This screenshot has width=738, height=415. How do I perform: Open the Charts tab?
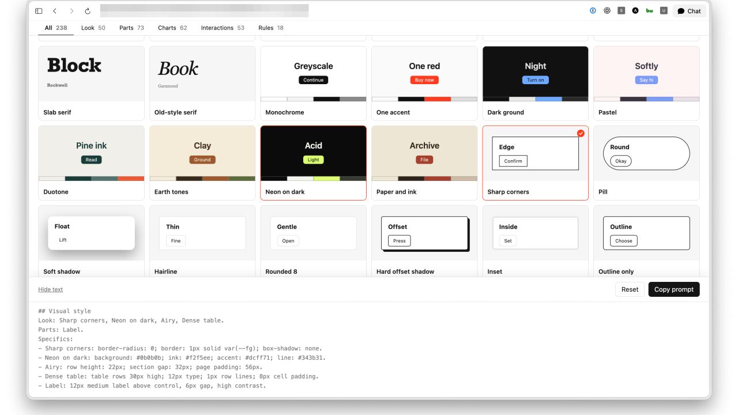(172, 28)
